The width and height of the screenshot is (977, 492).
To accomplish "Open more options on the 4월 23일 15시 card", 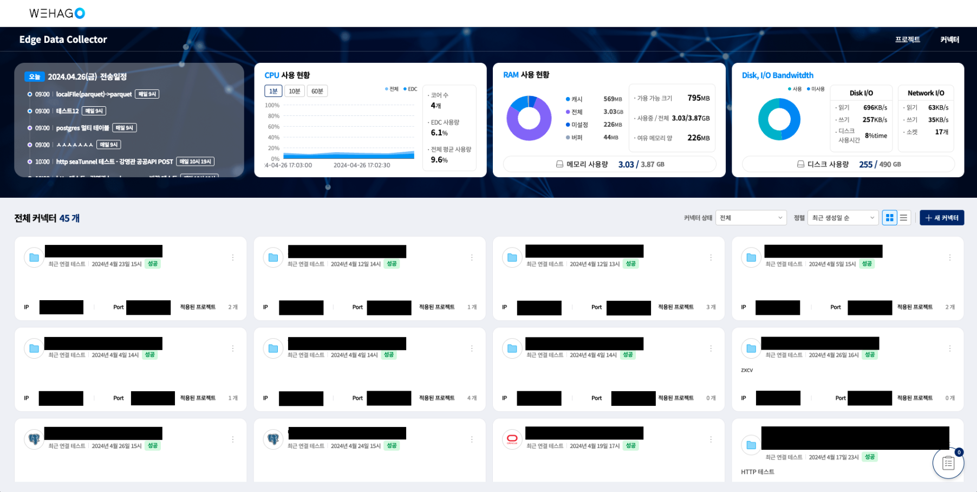I will pyautogui.click(x=233, y=257).
